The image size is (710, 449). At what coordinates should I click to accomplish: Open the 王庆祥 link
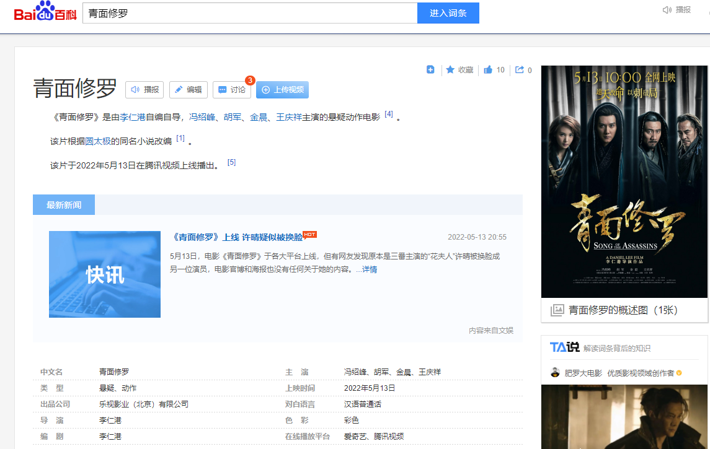[289, 117]
